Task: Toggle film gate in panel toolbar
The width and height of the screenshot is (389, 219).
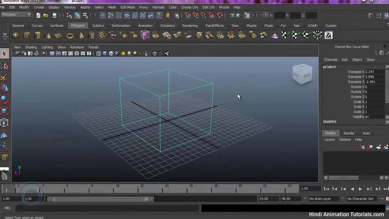Action: point(58,53)
